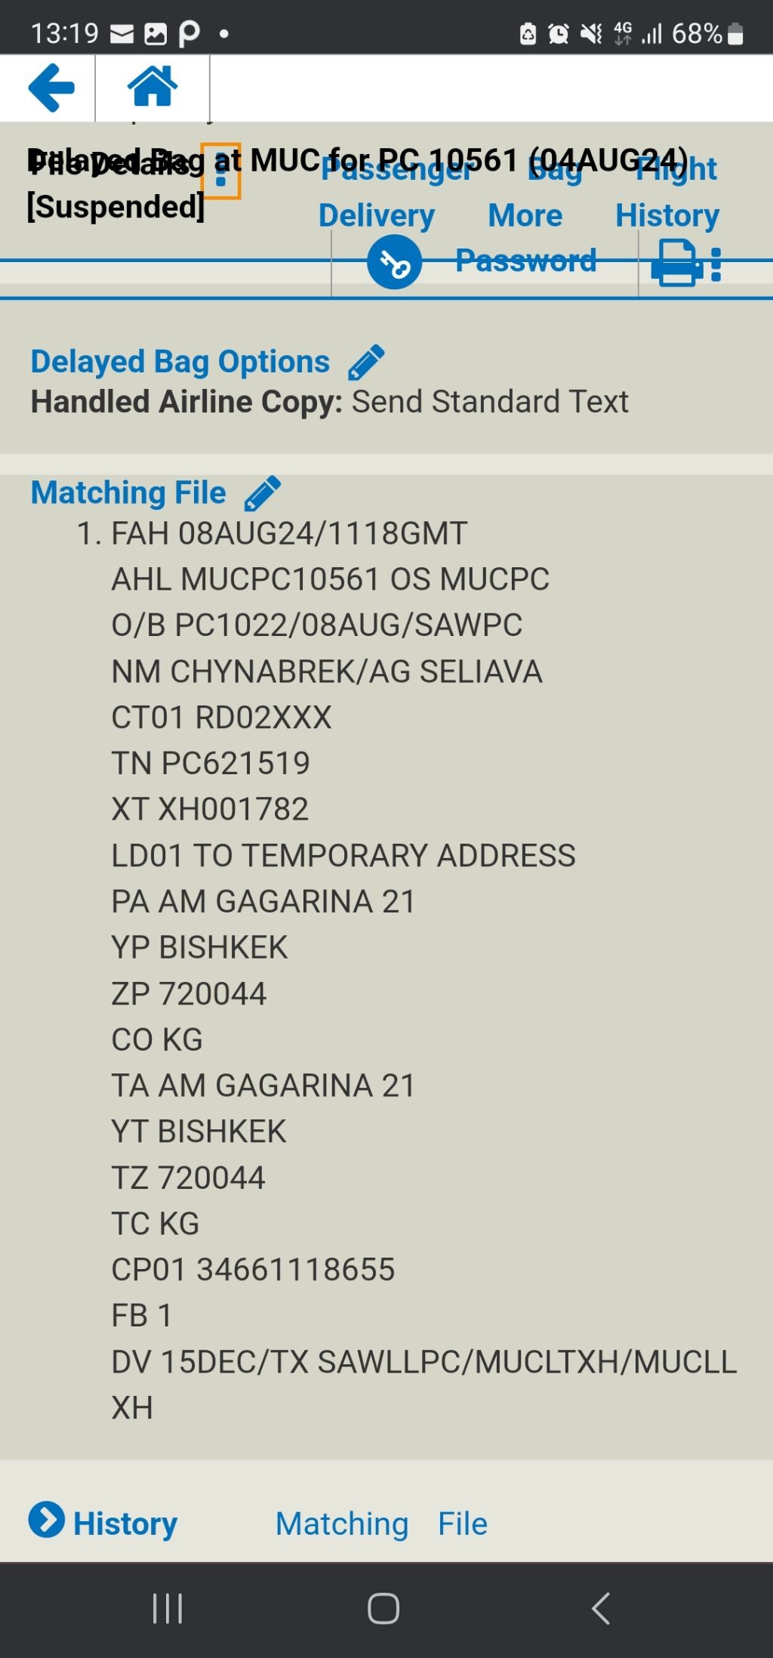Go to the app home screen icon
Screen dimensions: 773x1658
152,86
